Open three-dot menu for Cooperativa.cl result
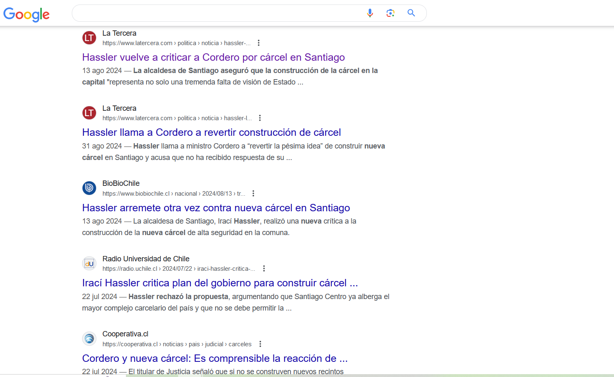Viewport: 614px width, 377px height. pyautogui.click(x=260, y=344)
